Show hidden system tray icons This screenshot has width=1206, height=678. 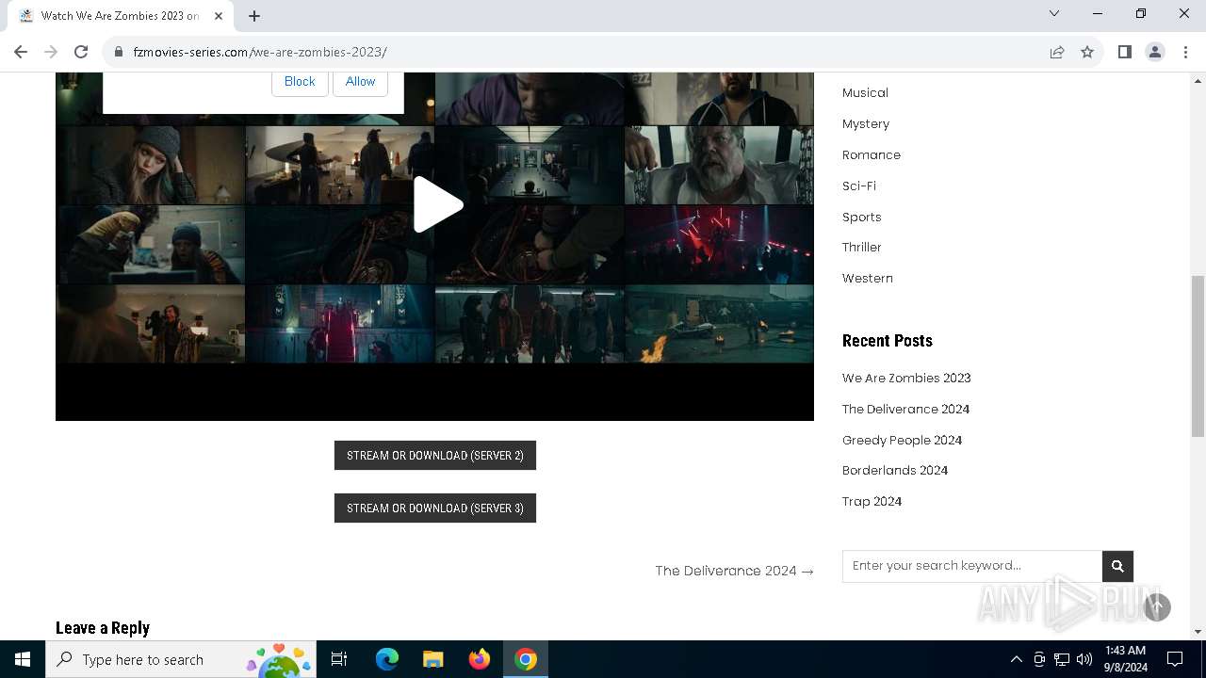coord(1016,659)
